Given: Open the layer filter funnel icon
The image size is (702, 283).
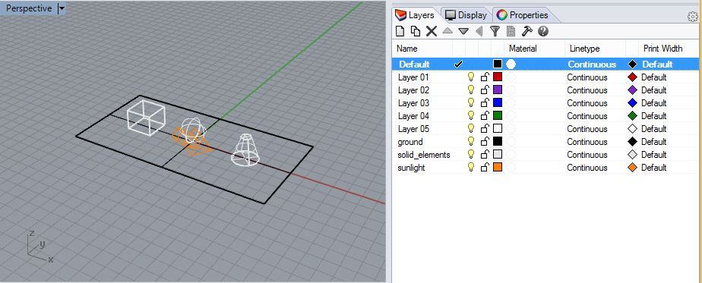Looking at the screenshot, I should tap(495, 31).
